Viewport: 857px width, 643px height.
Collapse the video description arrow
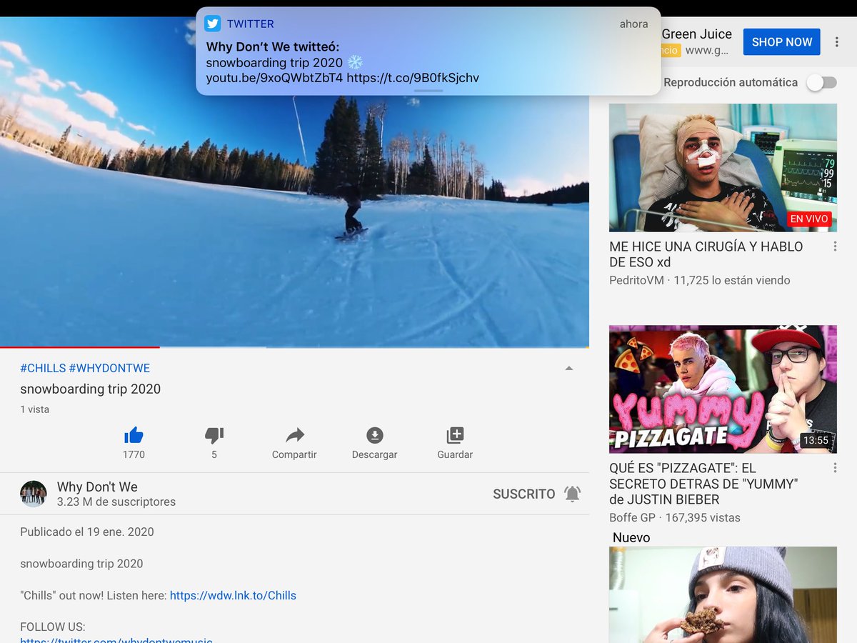tap(569, 369)
